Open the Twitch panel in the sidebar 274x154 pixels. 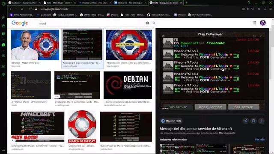pyautogui.click(x=3, y=34)
